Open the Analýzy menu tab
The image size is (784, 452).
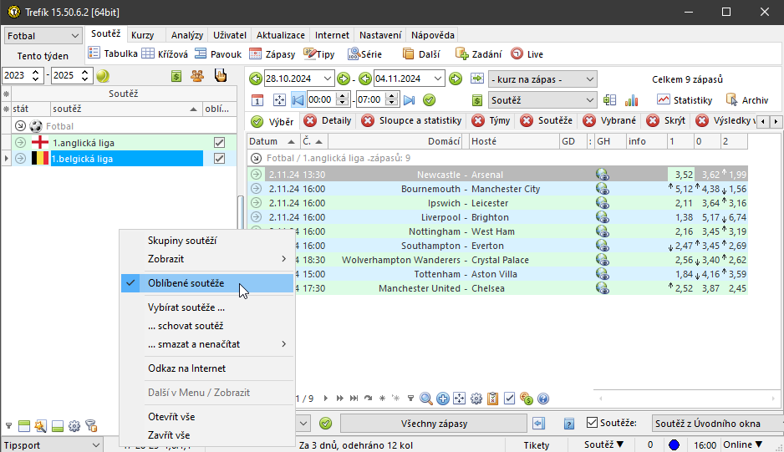[x=187, y=35]
